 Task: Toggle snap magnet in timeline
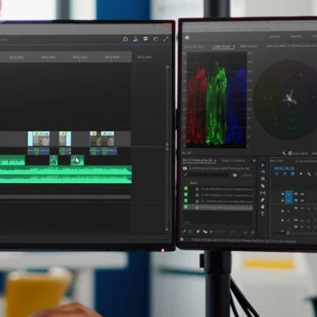pos(285,174)
